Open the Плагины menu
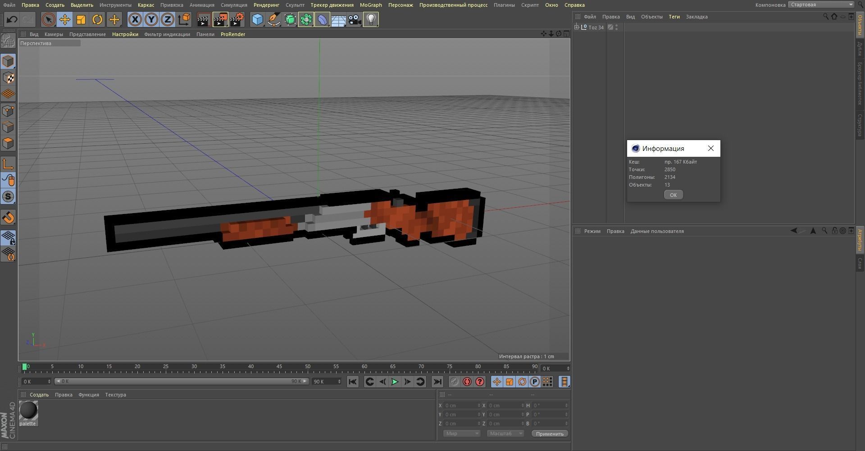The width and height of the screenshot is (865, 451). 504,5
